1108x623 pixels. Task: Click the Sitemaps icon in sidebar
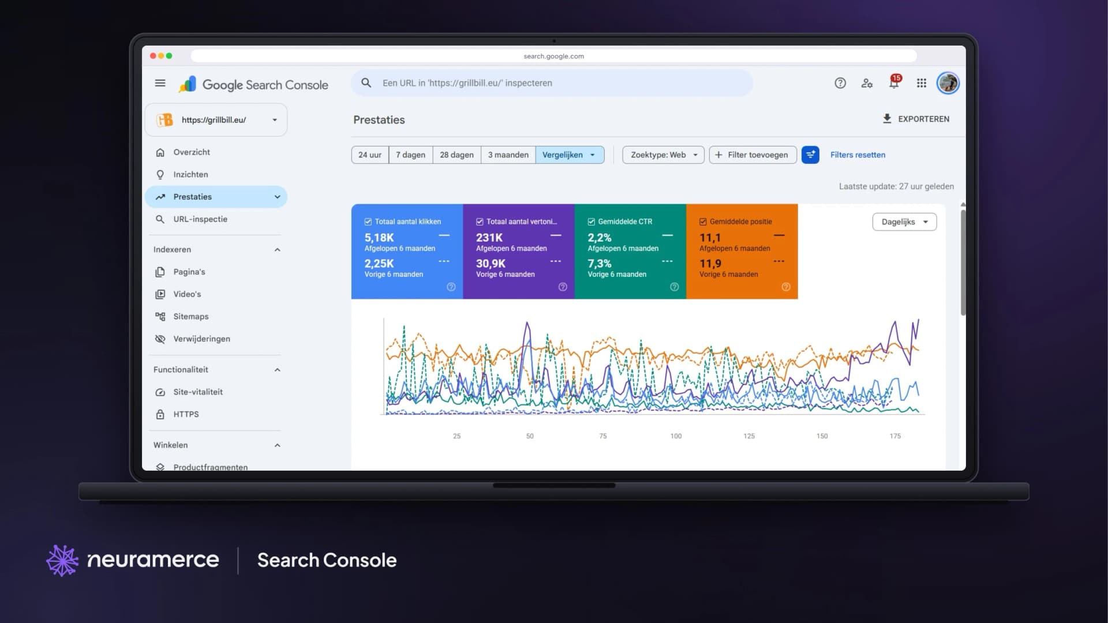(160, 316)
